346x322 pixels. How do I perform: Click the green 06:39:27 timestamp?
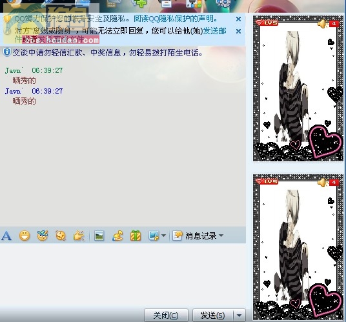[x=47, y=70]
